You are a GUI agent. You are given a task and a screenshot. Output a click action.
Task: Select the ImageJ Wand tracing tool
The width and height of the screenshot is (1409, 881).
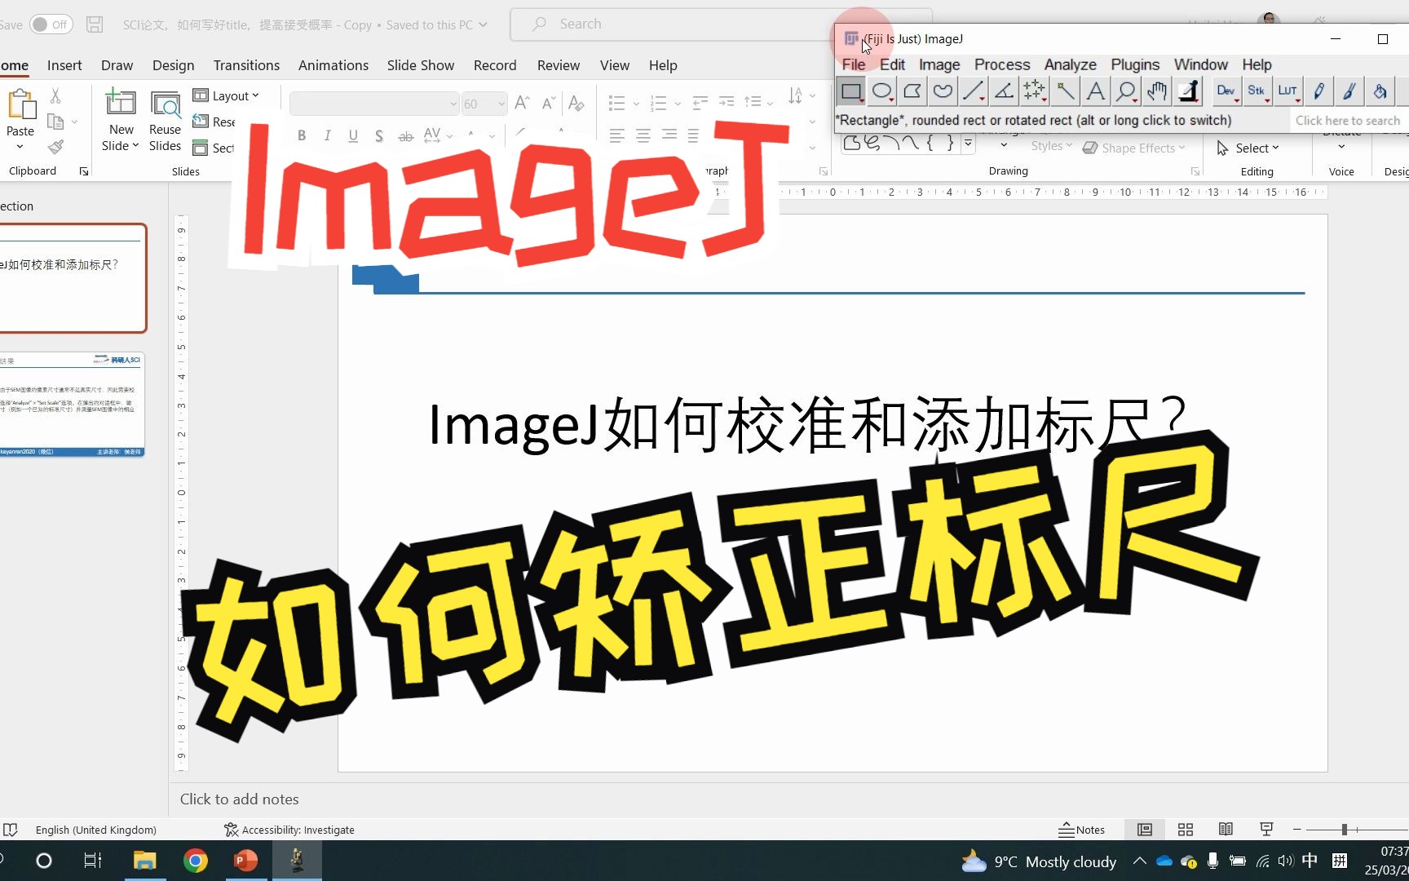click(1065, 91)
